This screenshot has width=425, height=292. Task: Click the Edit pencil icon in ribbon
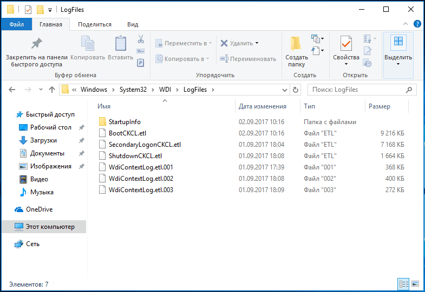coord(368,51)
